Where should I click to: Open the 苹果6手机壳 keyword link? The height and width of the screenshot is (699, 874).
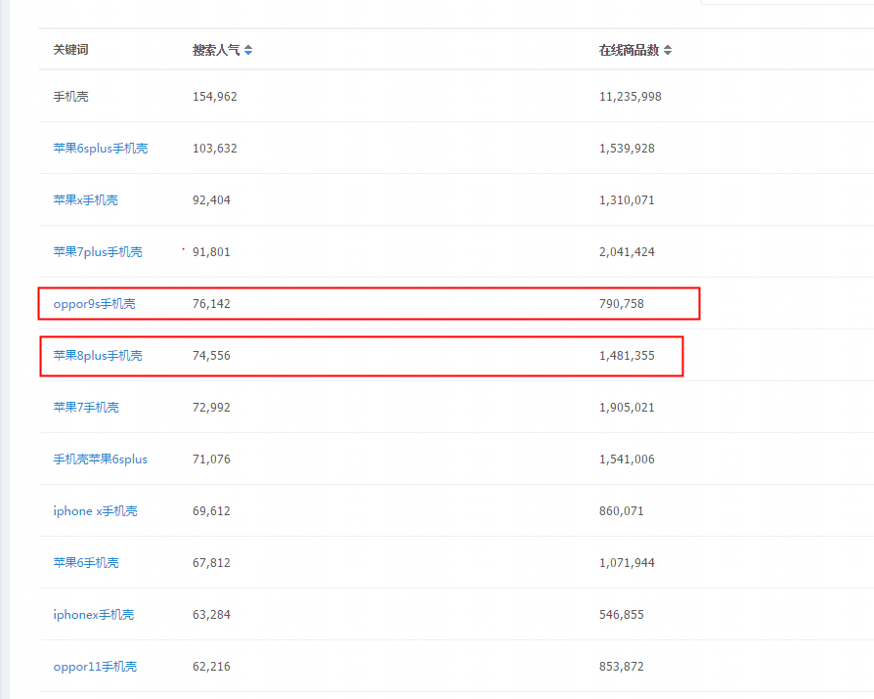86,563
